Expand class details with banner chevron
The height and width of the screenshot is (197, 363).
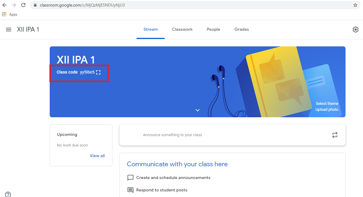[x=198, y=110]
